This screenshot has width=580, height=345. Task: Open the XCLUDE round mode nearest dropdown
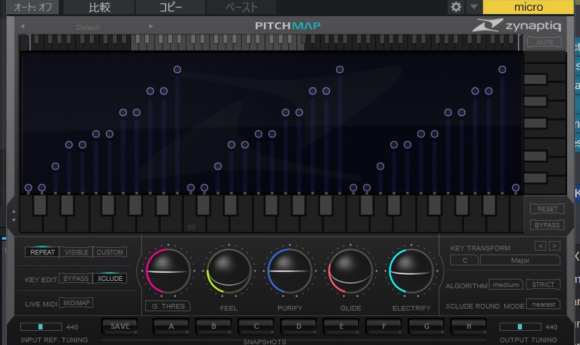pyautogui.click(x=544, y=304)
